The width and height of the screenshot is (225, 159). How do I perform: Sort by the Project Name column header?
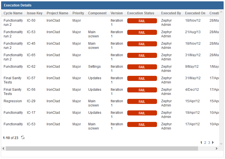[x=57, y=13]
